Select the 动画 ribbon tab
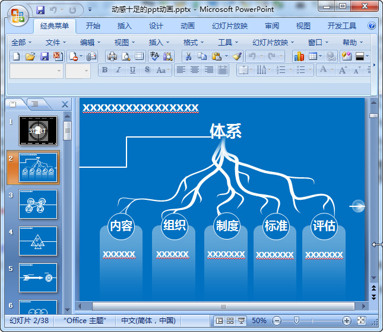This screenshot has height=332, width=383. pyautogui.click(x=188, y=26)
